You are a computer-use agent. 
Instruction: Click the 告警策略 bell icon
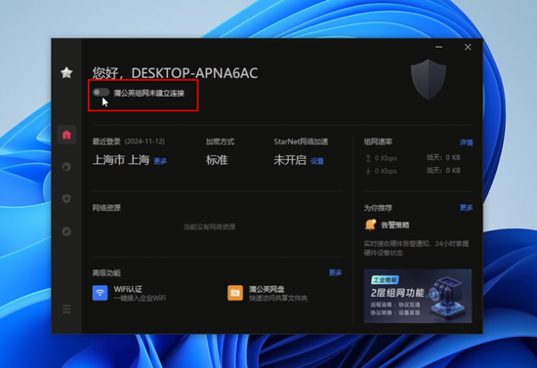[371, 225]
